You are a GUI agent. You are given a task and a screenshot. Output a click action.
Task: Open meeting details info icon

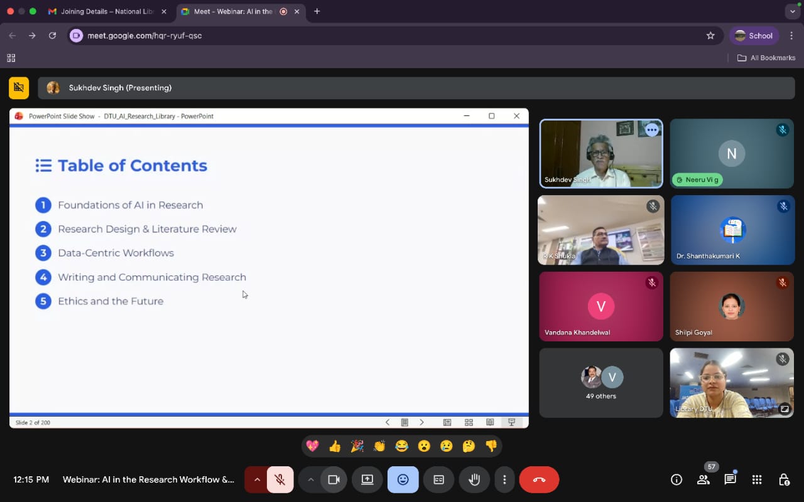[676, 480]
